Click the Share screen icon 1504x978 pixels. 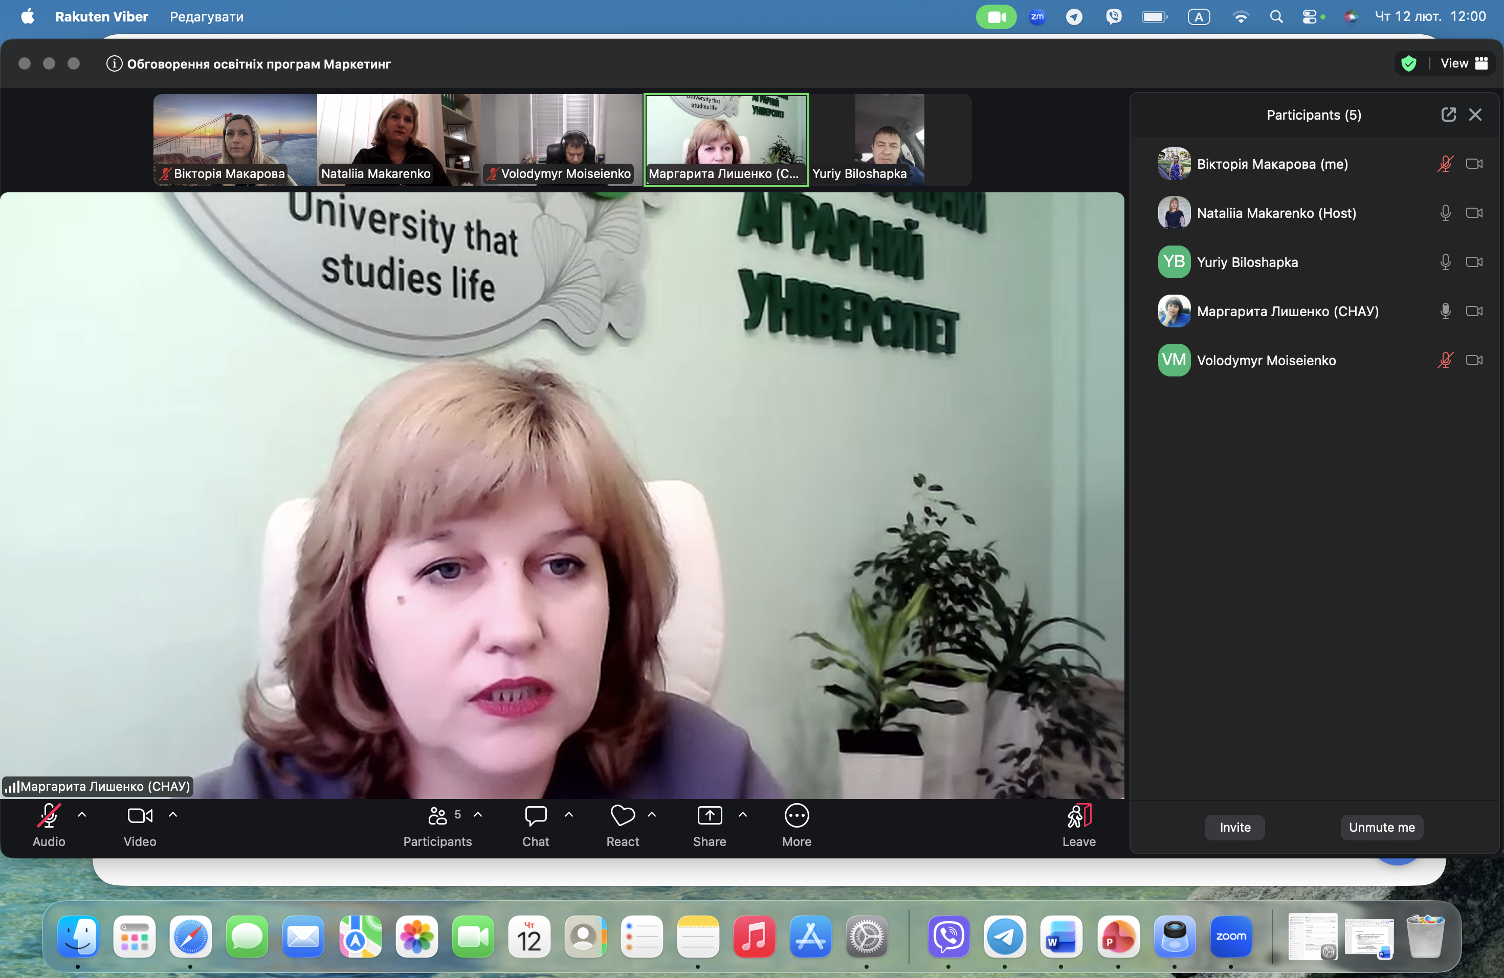pyautogui.click(x=709, y=816)
